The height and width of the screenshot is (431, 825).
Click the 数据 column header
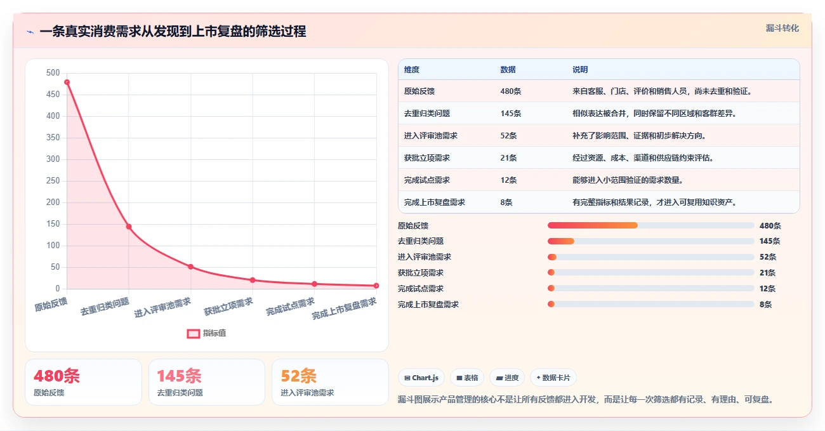click(508, 70)
